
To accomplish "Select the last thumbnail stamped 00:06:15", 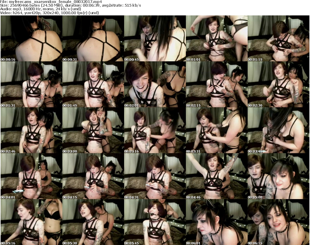I will 279,222.
